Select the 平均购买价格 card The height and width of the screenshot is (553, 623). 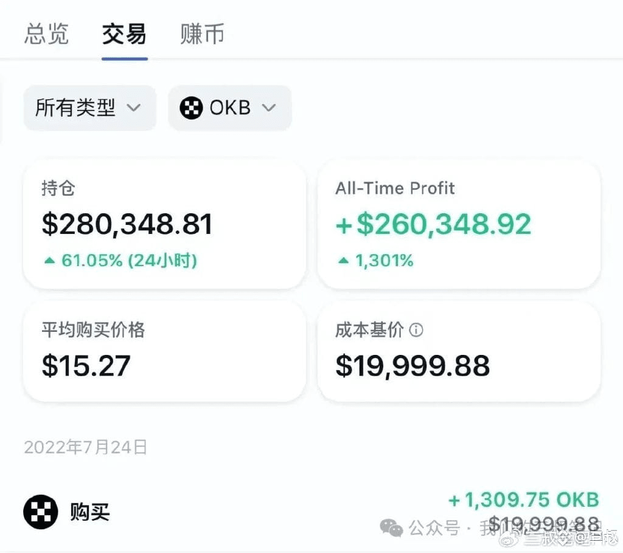click(x=164, y=351)
